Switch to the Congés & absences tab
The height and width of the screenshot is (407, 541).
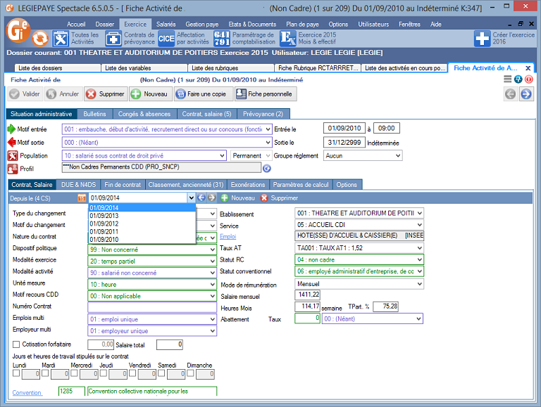pos(146,114)
